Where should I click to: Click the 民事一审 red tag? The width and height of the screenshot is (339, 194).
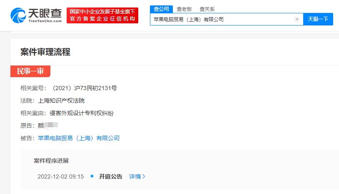pyautogui.click(x=30, y=71)
